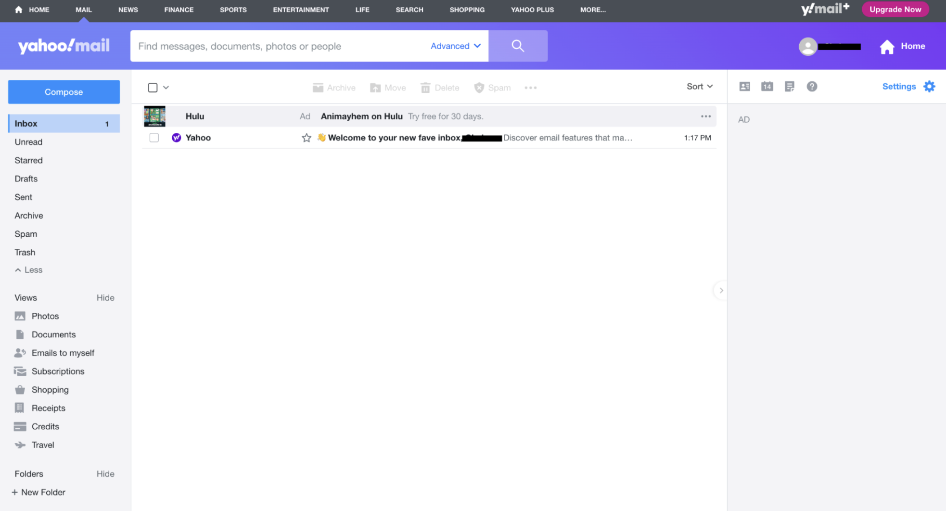Go to ENTERTAINMENT in top navigation
946x511 pixels.
tap(301, 10)
